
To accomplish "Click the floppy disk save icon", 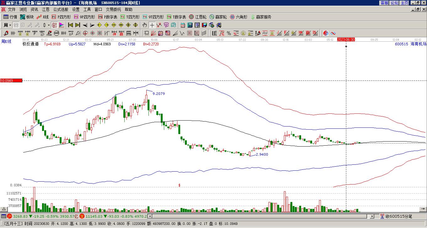I will coord(204,25).
